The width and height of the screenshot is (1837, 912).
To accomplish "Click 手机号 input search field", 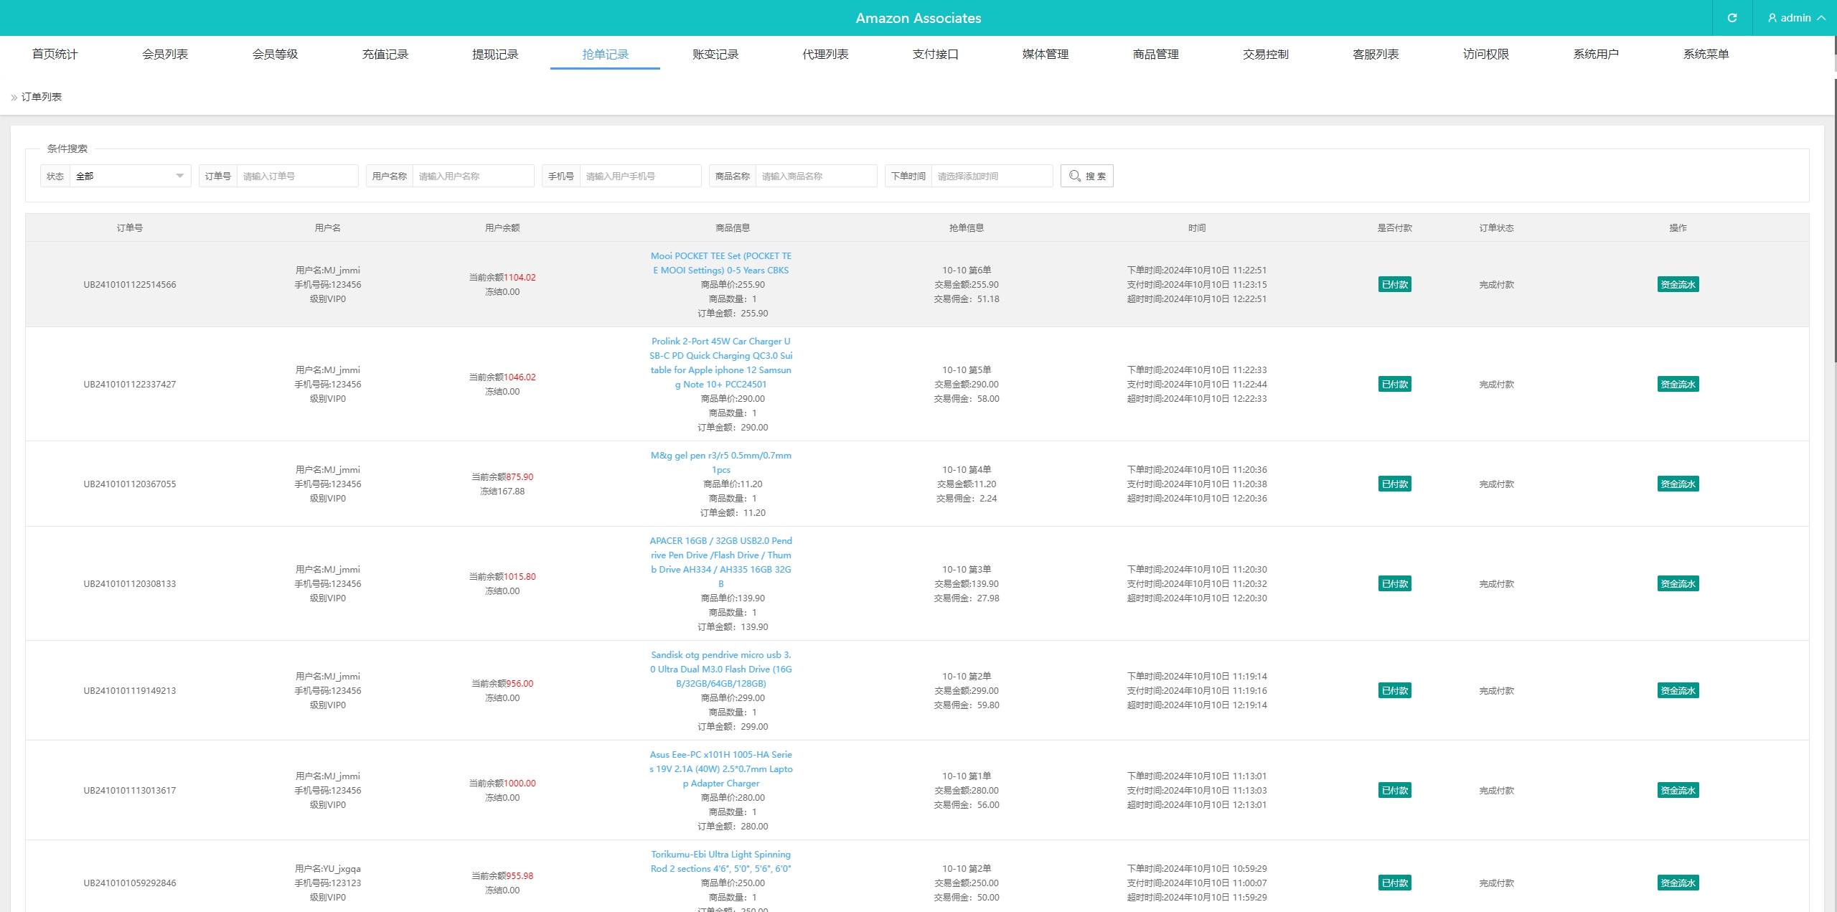I will click(643, 176).
